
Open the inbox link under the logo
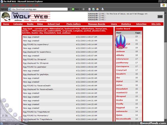coord(26,20)
